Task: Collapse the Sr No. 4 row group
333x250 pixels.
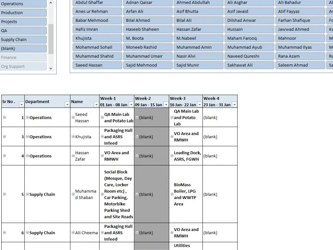Action: pyautogui.click(x=4, y=156)
